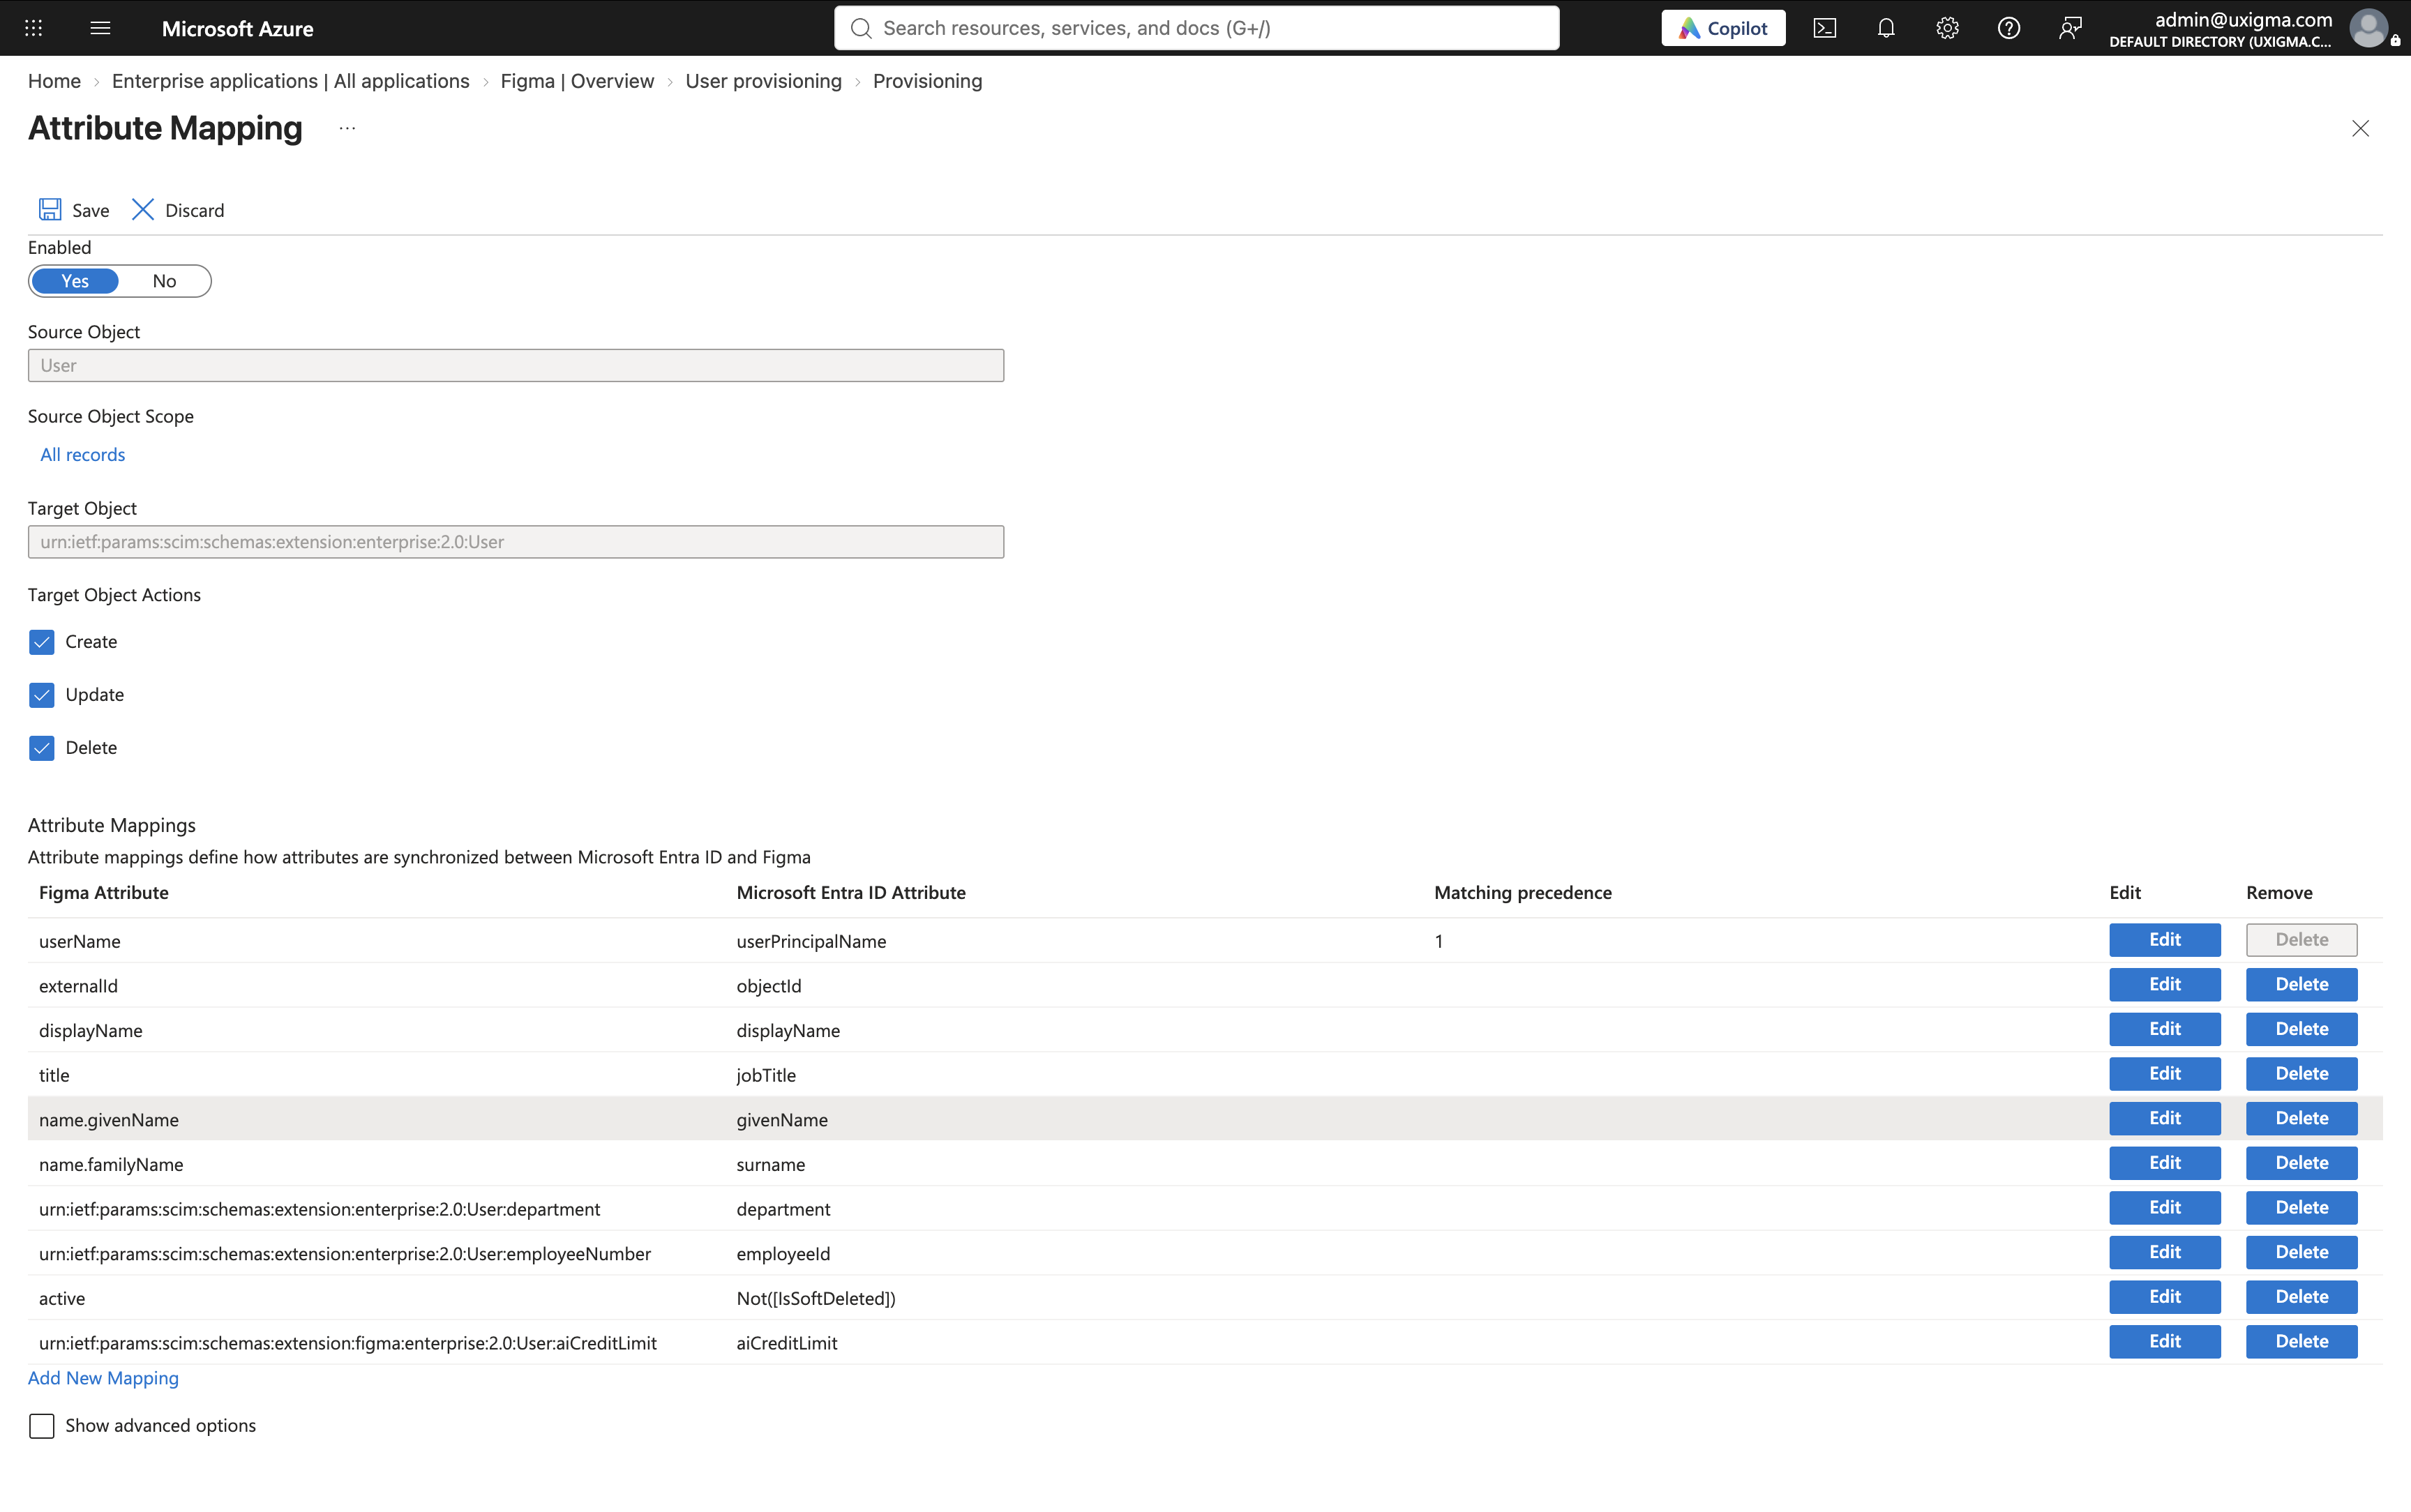Open the portal hamburger menu
This screenshot has height=1512, width=2411.
[x=100, y=28]
